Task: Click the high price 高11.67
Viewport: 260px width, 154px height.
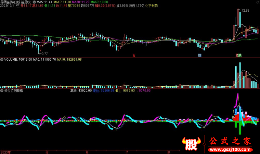Action: pos(38,6)
